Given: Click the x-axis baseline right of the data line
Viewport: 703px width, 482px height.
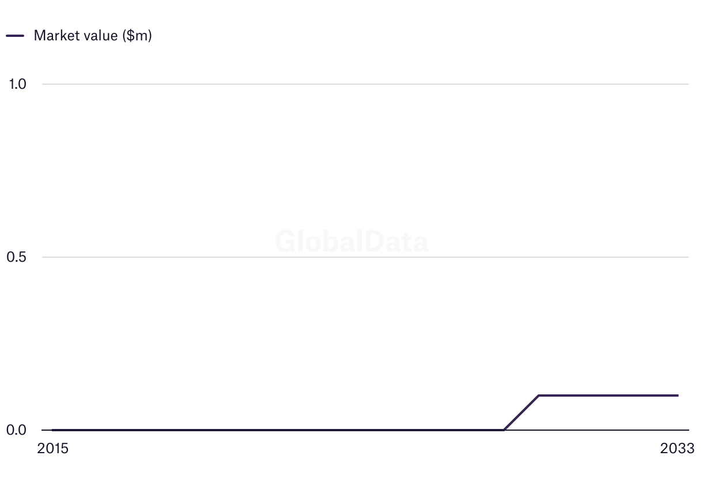Looking at the screenshot, I should click(684, 430).
